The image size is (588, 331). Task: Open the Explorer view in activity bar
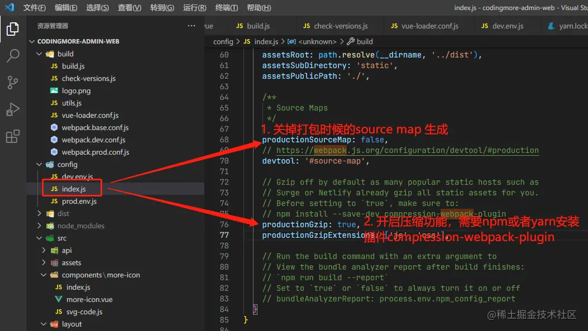point(12,29)
